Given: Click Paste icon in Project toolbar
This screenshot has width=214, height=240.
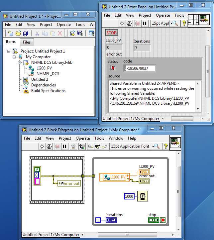Looking at the screenshot, I should coord(53,33).
